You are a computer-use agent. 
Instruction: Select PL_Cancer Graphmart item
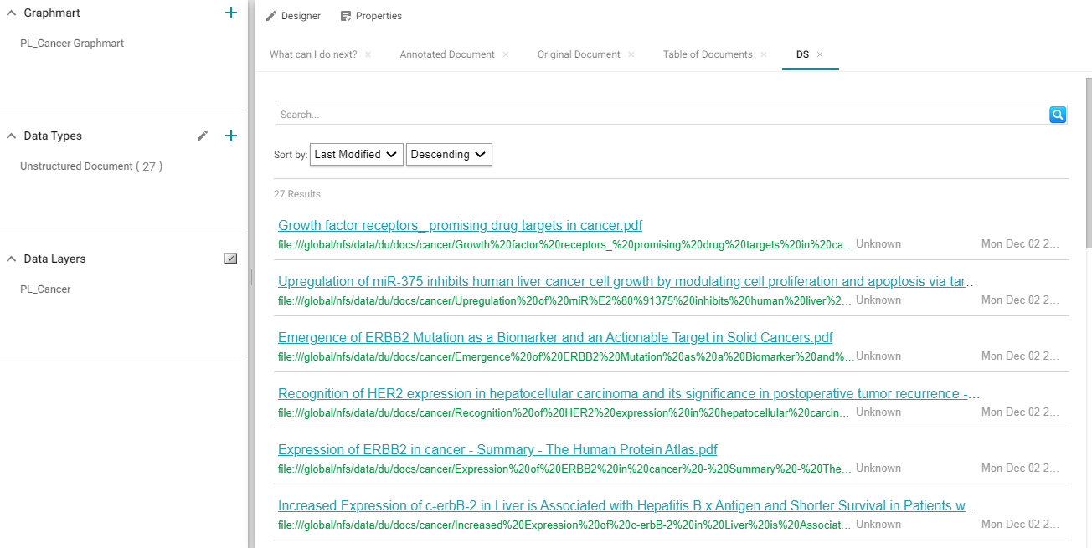click(x=72, y=44)
